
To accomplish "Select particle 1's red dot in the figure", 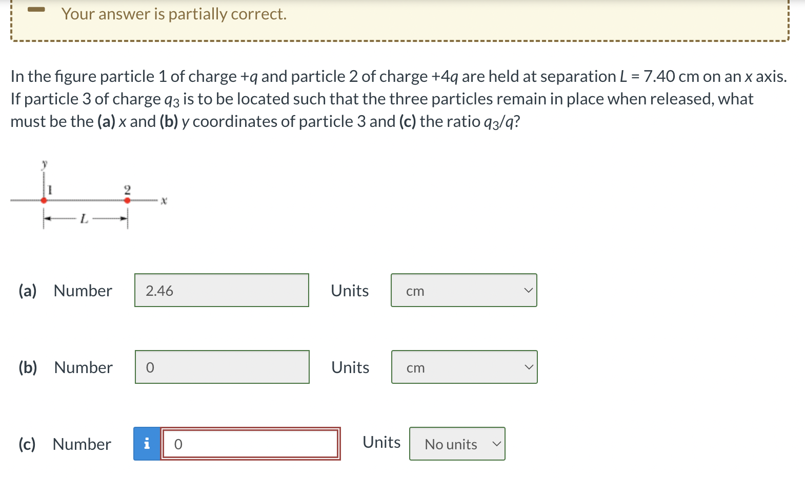I will [x=44, y=200].
